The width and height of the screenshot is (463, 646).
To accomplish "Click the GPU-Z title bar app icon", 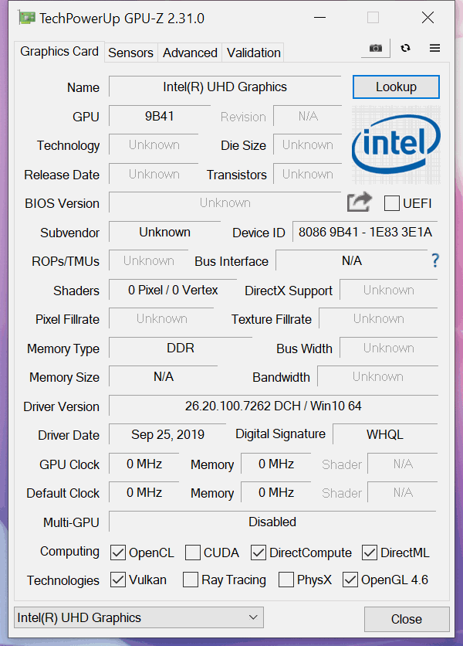I will tap(26, 17).
